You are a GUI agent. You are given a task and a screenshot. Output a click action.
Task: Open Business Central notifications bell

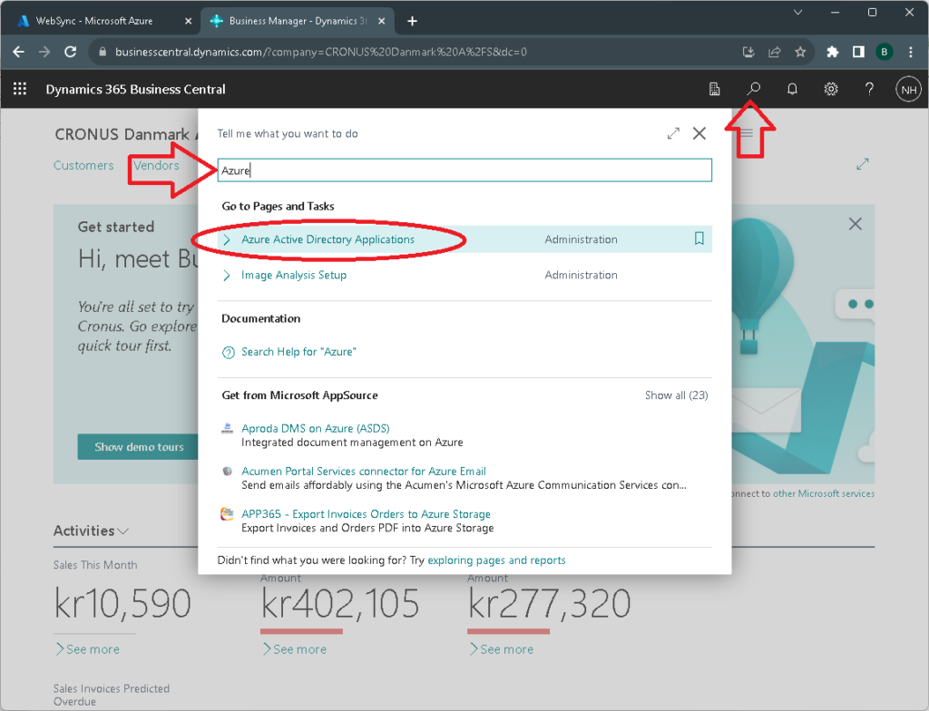pyautogui.click(x=791, y=89)
